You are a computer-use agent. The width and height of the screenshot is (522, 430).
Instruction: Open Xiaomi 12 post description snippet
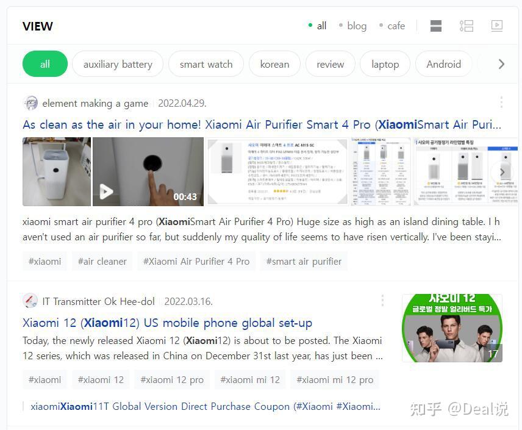(202, 348)
